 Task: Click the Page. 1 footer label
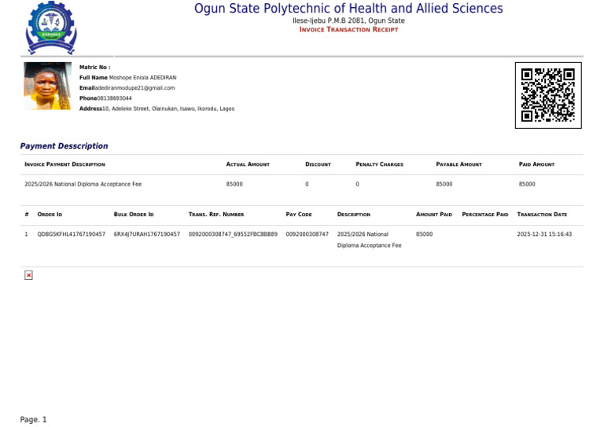(x=33, y=419)
